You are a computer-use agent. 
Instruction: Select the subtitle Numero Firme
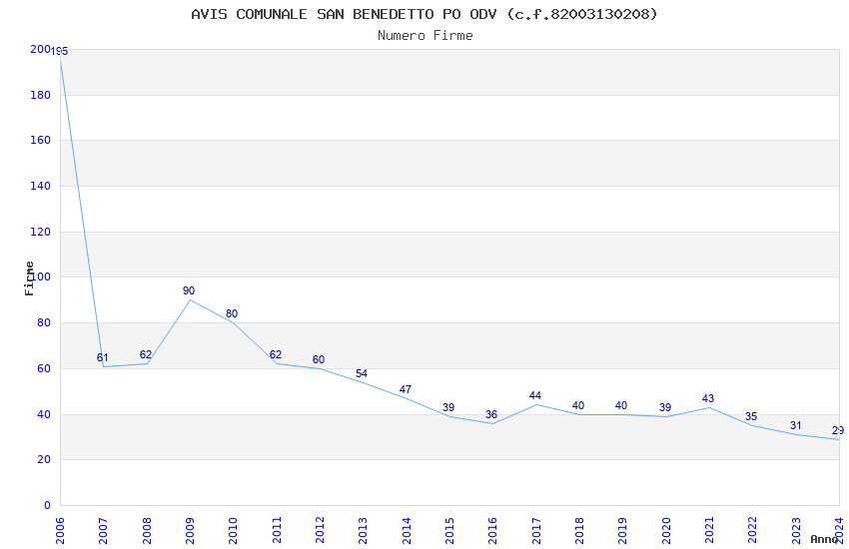(x=425, y=36)
